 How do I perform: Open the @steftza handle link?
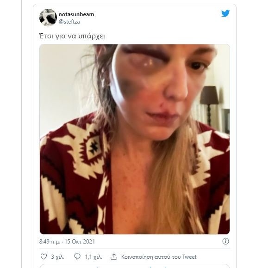[69, 22]
